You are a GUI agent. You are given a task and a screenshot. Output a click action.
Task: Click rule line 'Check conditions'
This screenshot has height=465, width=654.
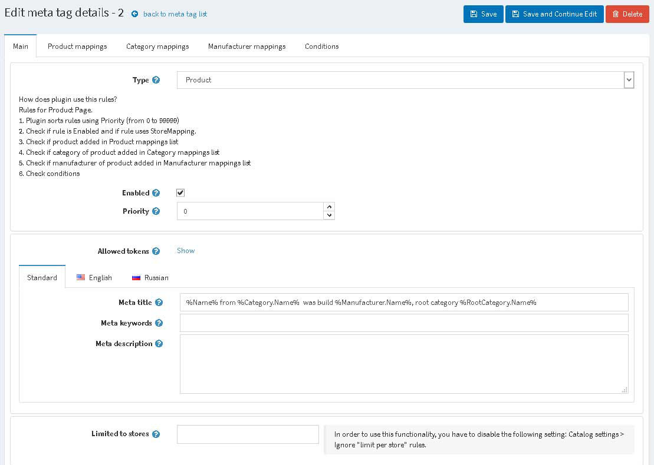[x=49, y=174]
